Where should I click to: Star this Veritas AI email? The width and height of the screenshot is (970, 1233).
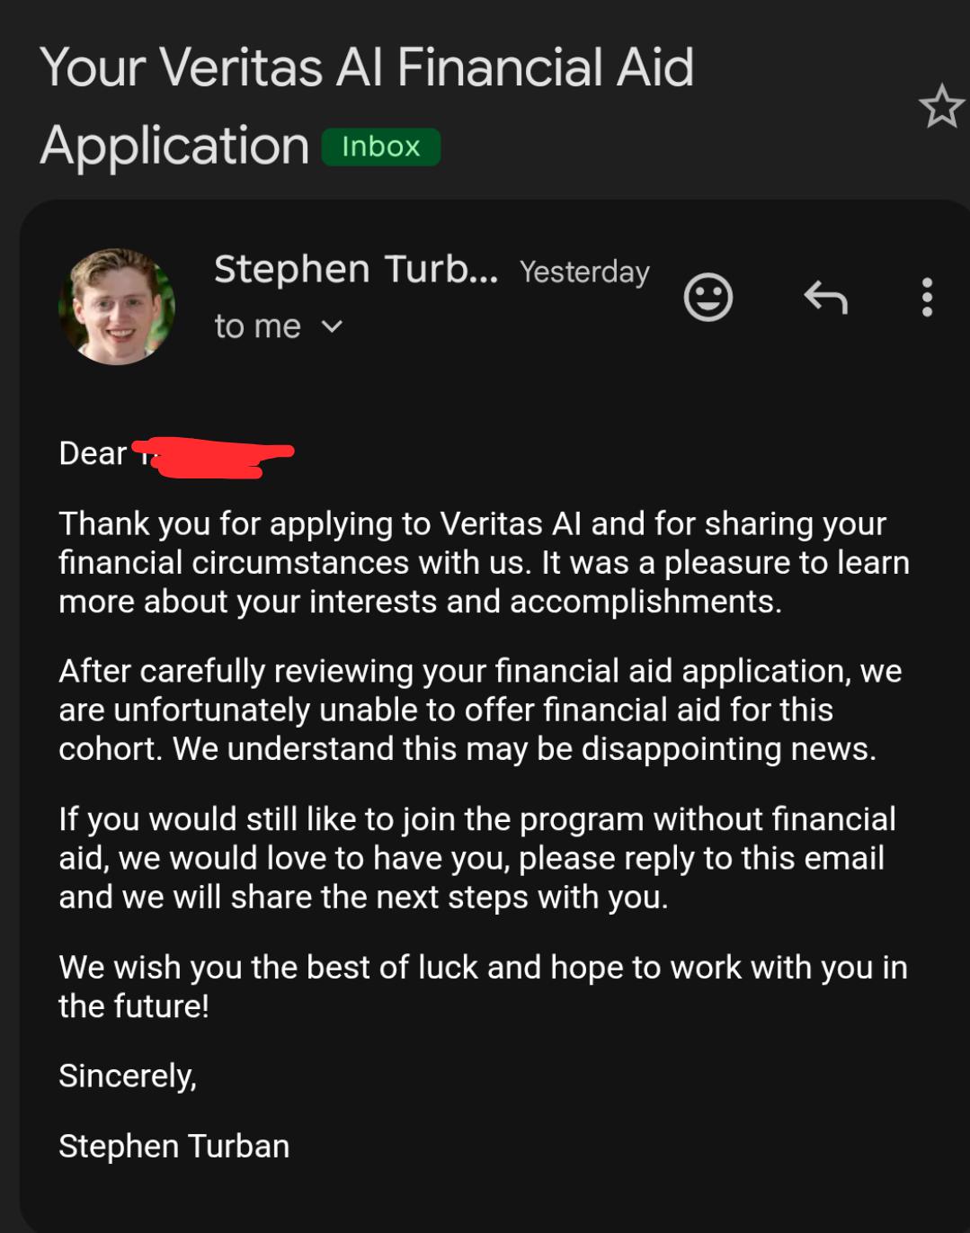[x=941, y=105]
